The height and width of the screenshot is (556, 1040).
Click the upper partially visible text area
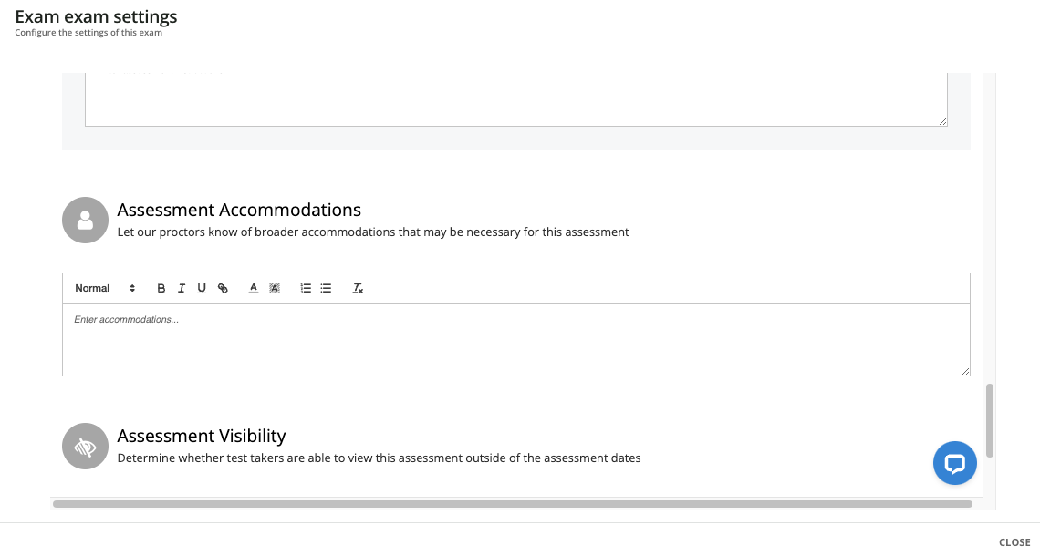point(516,99)
